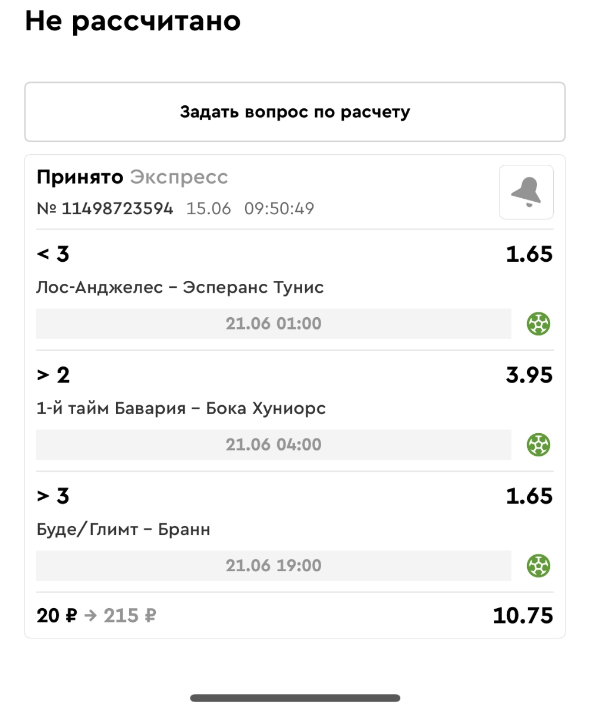Click the soccer ball icon for Лос-Анджелес match
Screen dimensions: 590x714
[x=538, y=324]
